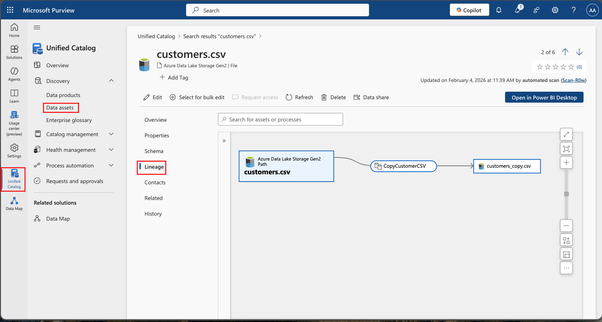Select for bulk edit toggle
Viewport: 602px width, 322px height.
pyautogui.click(x=197, y=97)
